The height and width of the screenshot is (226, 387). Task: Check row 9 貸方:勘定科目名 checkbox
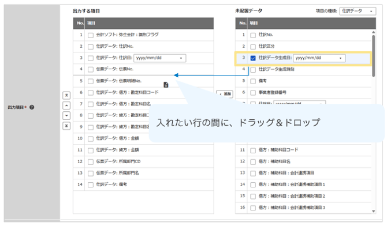[x=91, y=127]
